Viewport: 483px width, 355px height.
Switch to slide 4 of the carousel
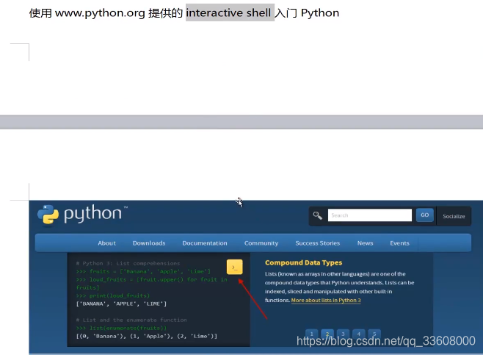pyautogui.click(x=358, y=334)
